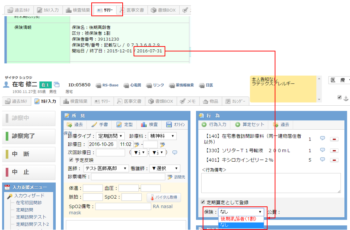Viewport: 350px width, 230px height.
Task: Open the 診療タイプ dropdown showing 定期訪問
Action: pyautogui.click(x=110, y=136)
